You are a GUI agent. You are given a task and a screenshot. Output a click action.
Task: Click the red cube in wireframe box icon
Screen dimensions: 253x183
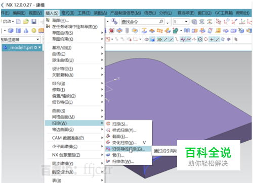[x=111, y=31]
